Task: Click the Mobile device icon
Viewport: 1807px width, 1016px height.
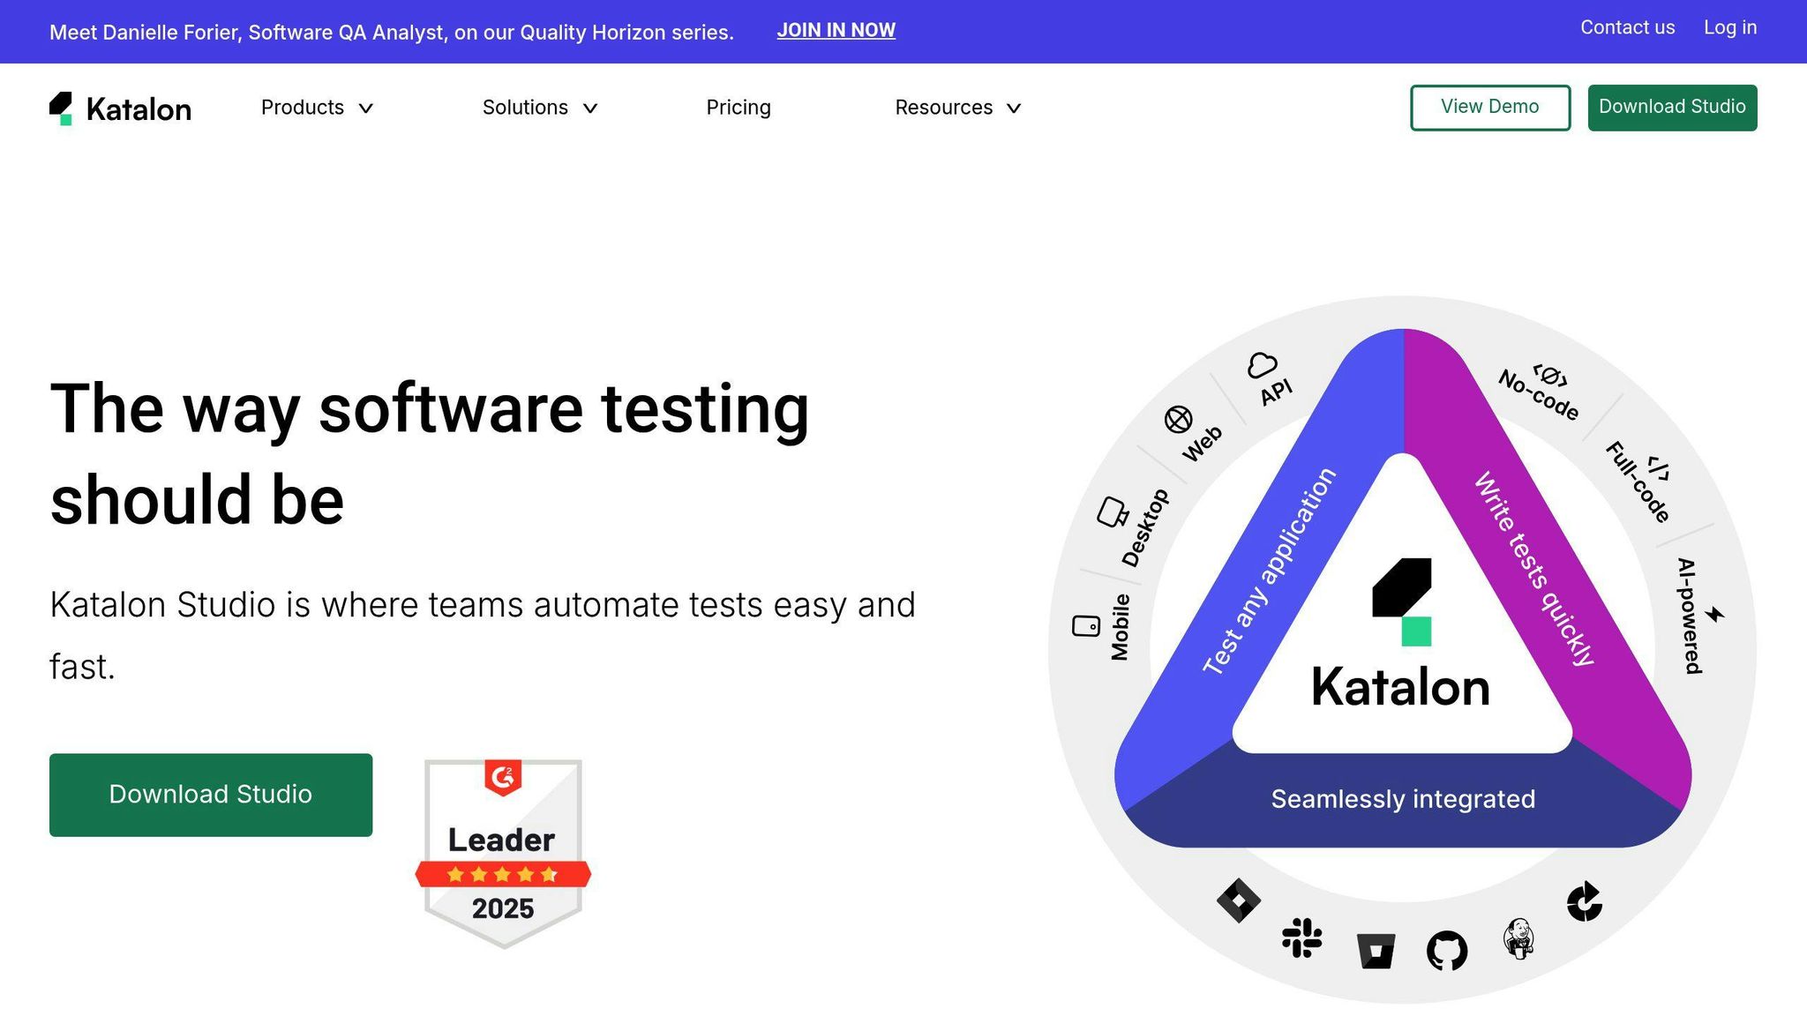Action: [1086, 626]
